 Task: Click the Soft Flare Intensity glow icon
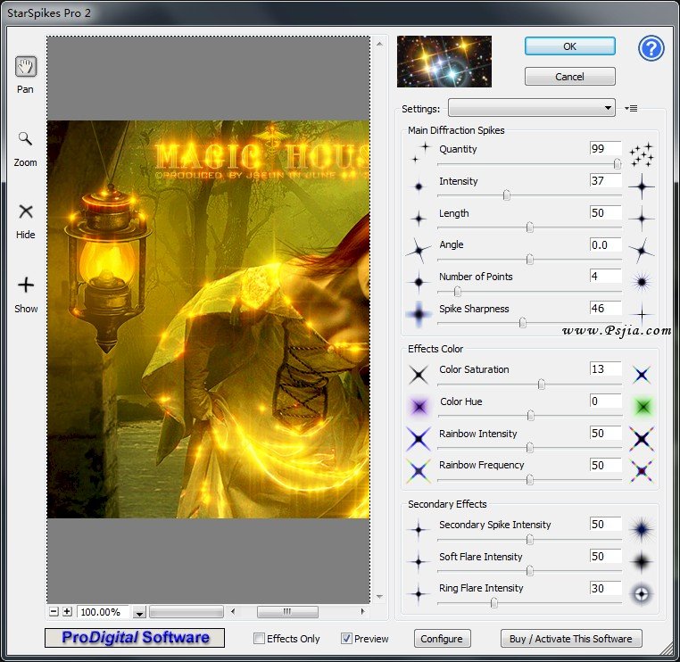pyautogui.click(x=642, y=561)
